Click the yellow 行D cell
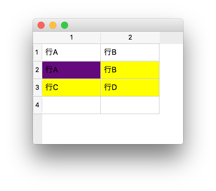The image size is (216, 191). click(130, 88)
